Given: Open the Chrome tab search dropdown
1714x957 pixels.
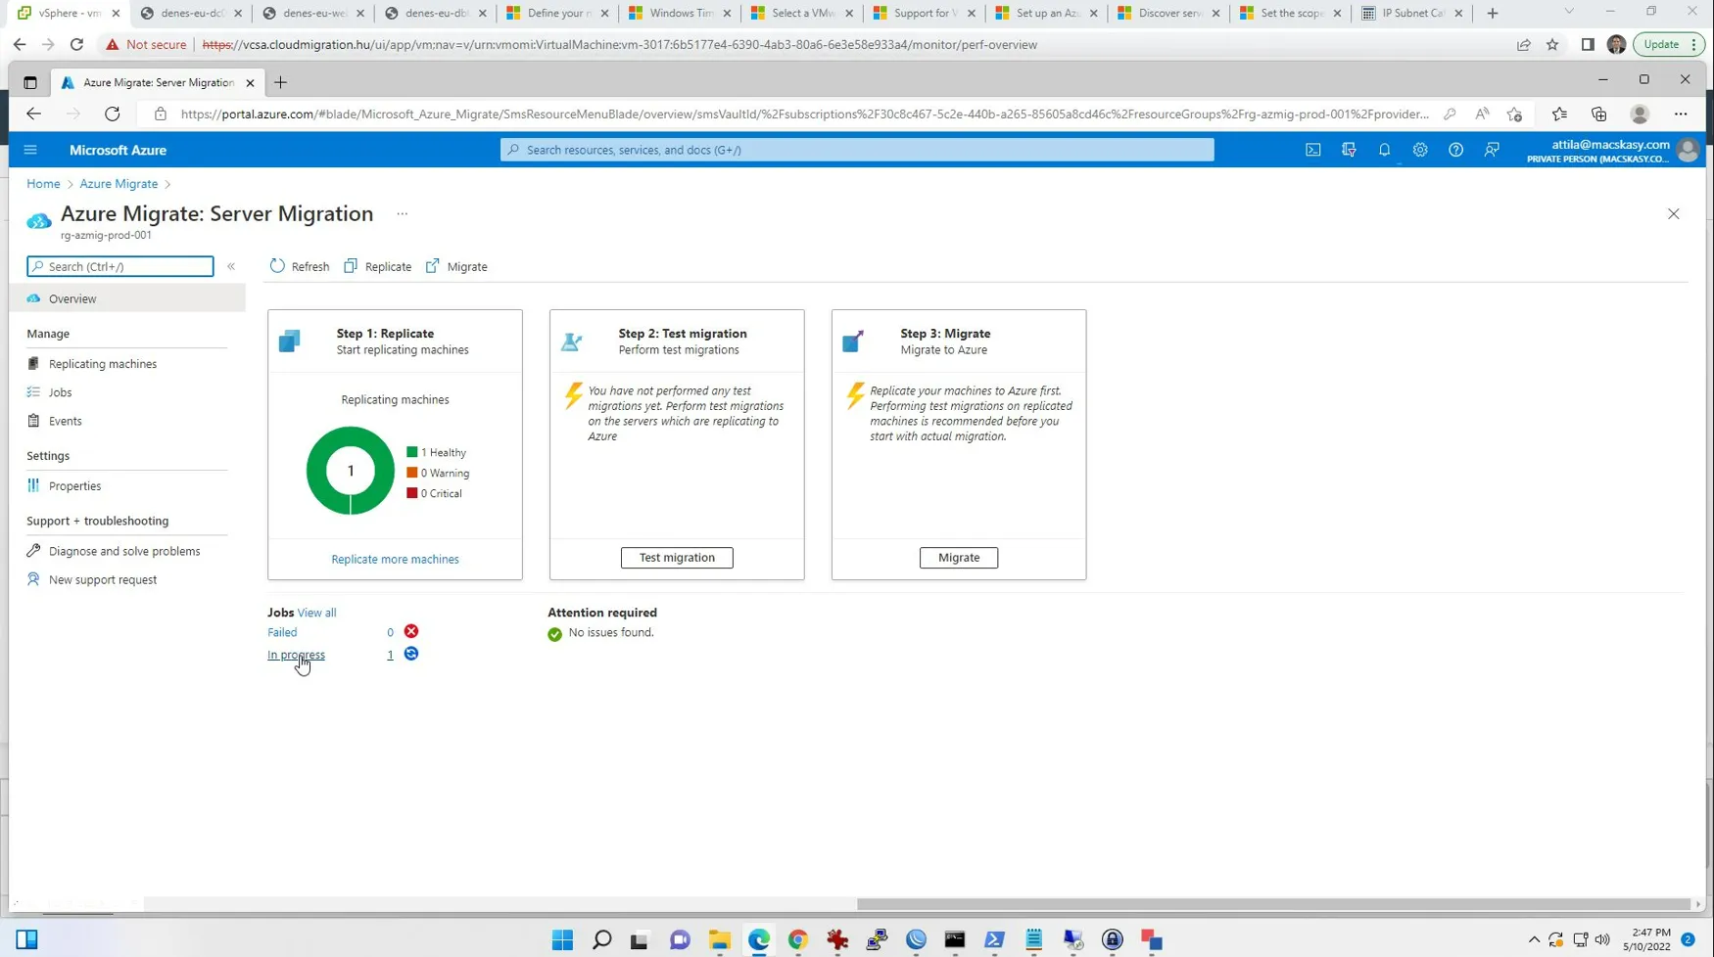Looking at the screenshot, I should (x=1569, y=13).
